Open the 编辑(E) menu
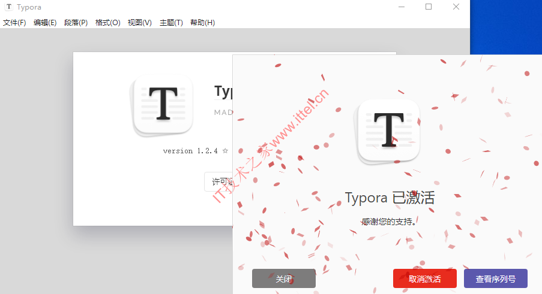The image size is (542, 294). pyautogui.click(x=45, y=23)
